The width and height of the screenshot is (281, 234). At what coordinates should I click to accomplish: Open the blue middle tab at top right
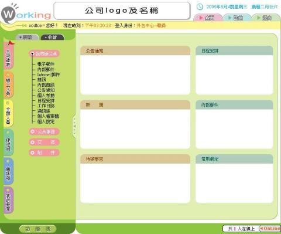[237, 18]
